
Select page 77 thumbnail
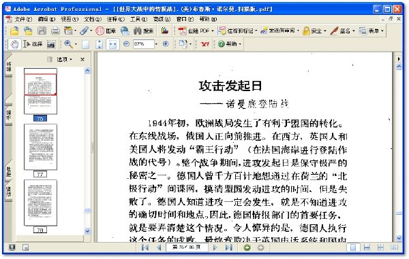click(x=40, y=147)
